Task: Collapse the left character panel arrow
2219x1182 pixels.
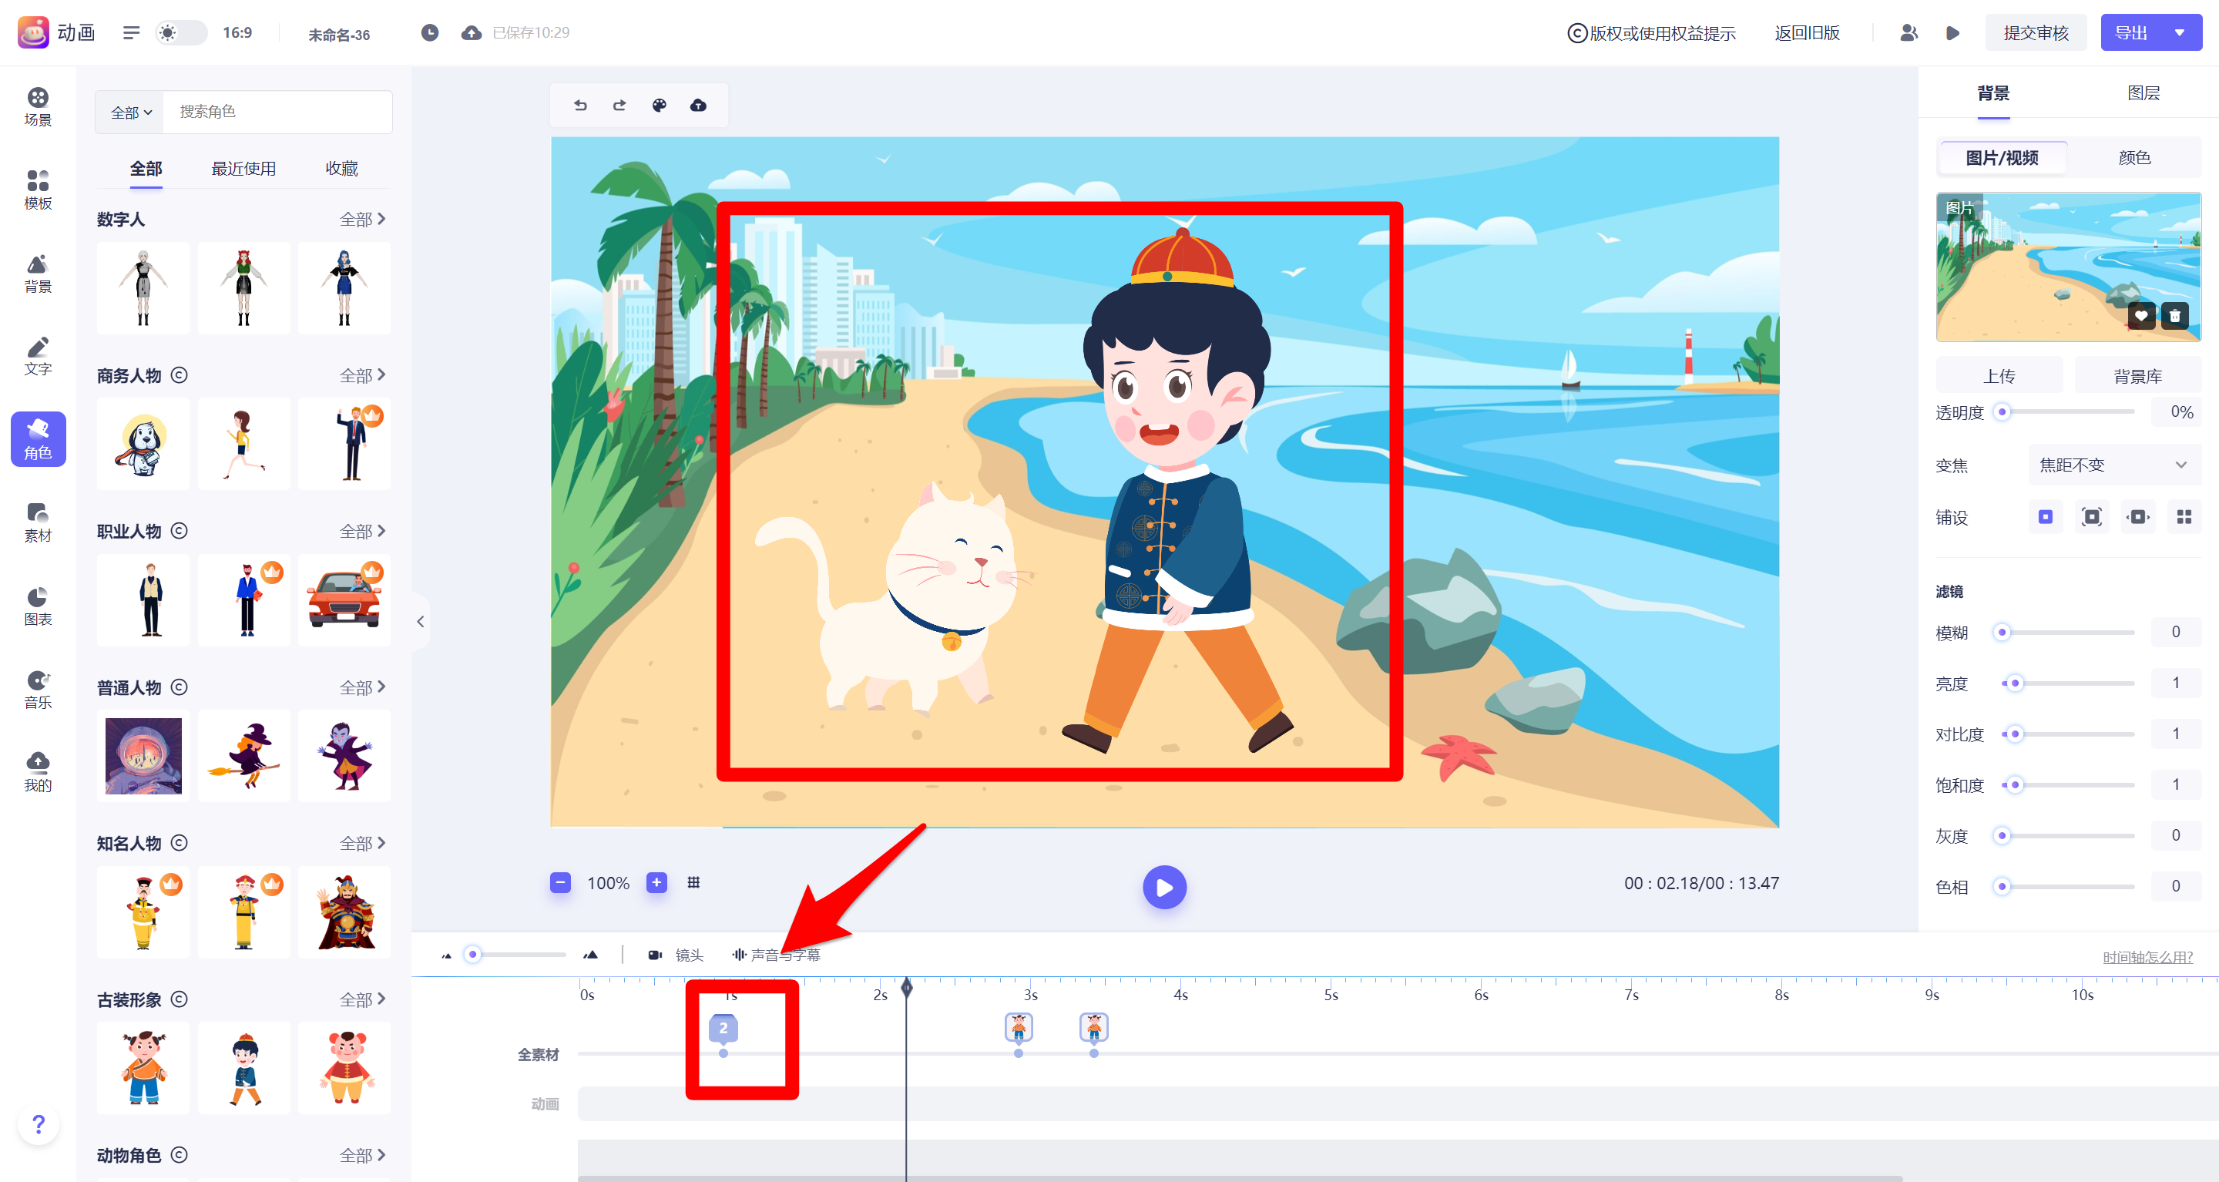Action: point(421,621)
